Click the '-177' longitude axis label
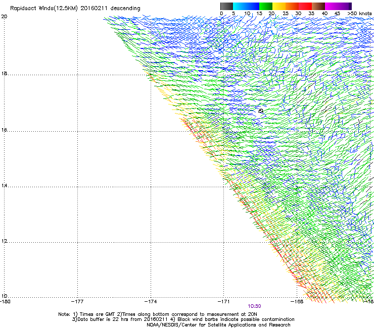The width and height of the screenshot is (374, 328). click(x=77, y=302)
